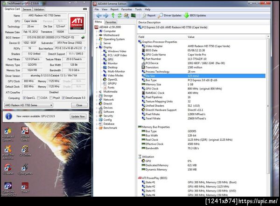Expand the Motherboard node in AIDA64 tree
This screenshot has height=206, width=280.
click(97, 35)
